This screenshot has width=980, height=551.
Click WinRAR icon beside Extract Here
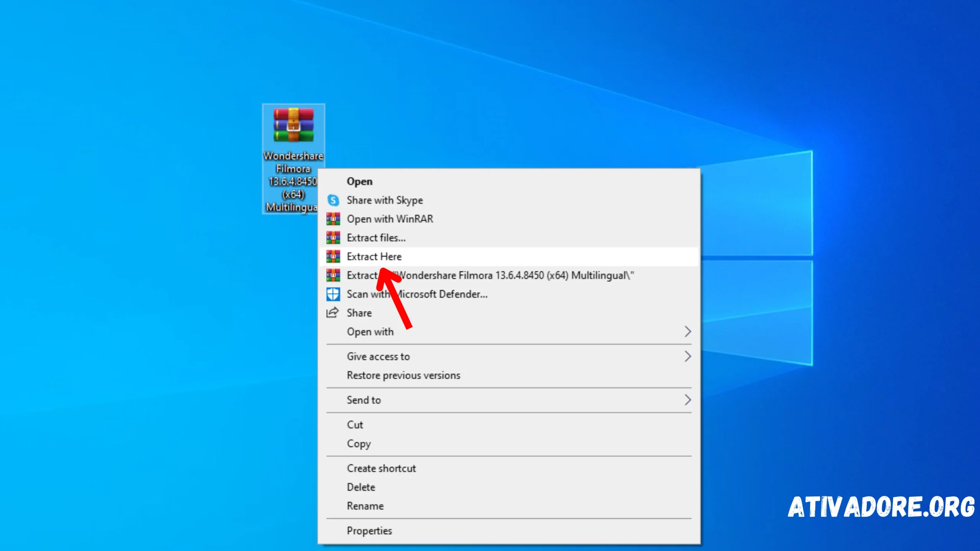tap(333, 257)
